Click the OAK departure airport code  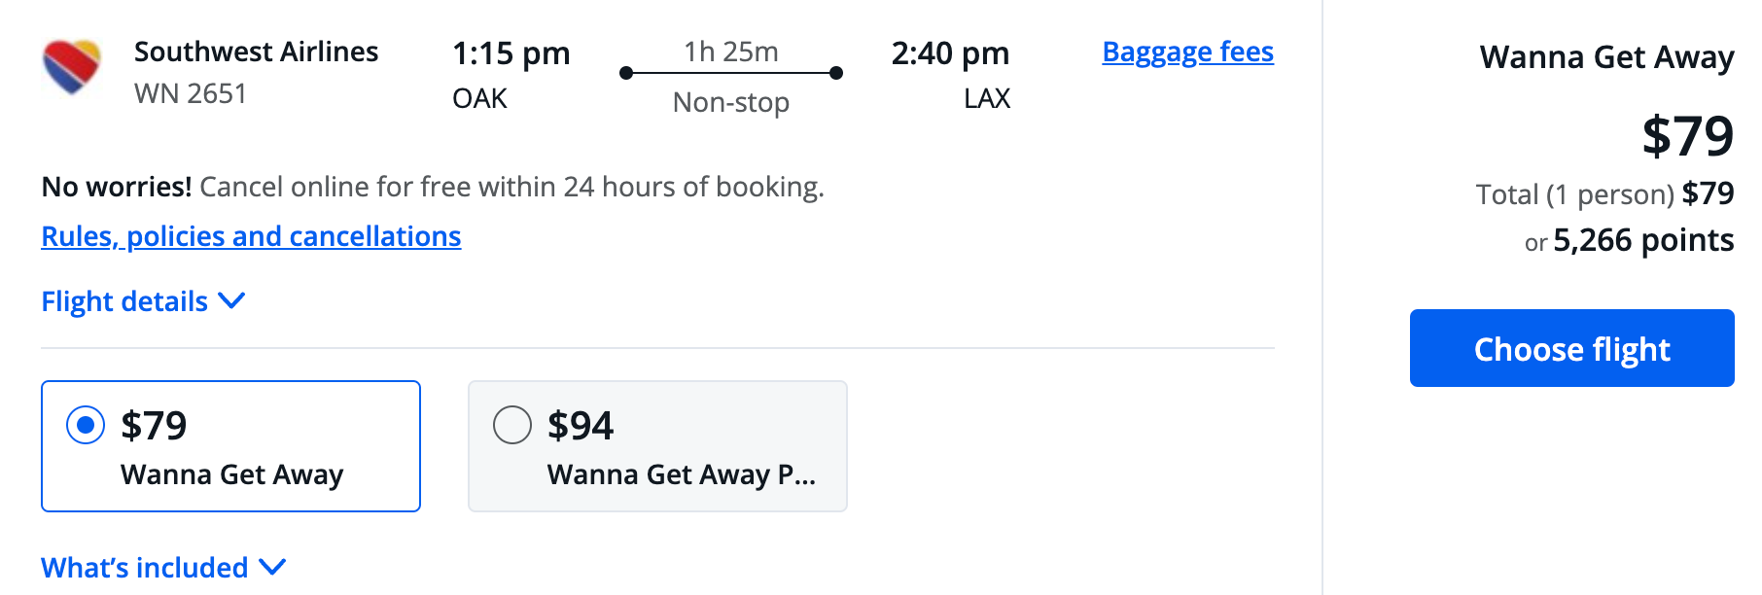(x=480, y=97)
